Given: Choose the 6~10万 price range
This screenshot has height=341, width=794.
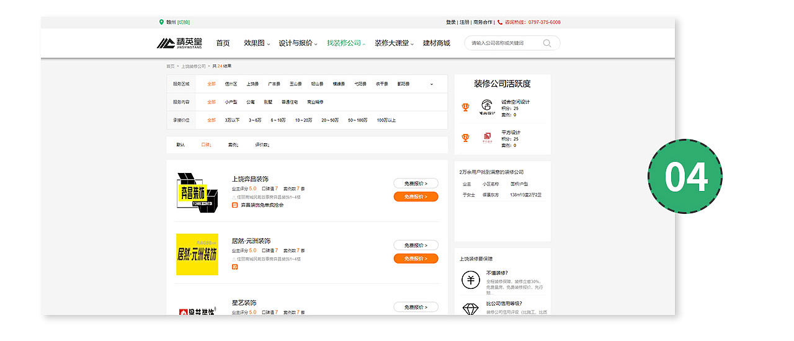Looking at the screenshot, I should 278,120.
